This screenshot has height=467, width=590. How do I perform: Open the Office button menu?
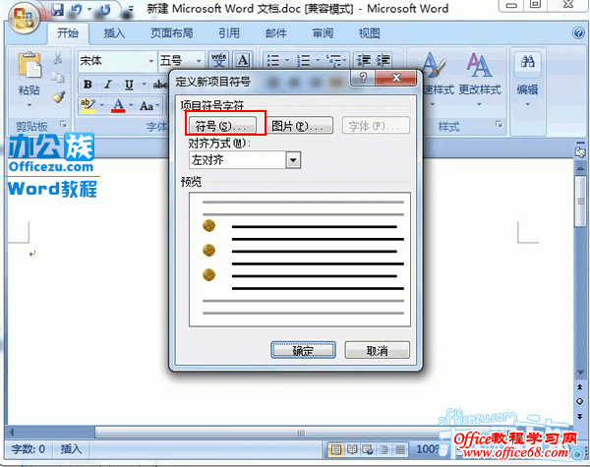(24, 17)
